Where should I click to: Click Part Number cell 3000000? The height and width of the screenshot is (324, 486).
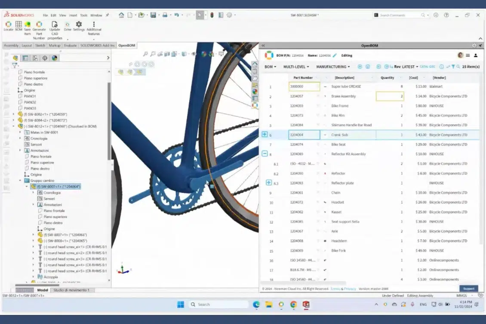[304, 86]
